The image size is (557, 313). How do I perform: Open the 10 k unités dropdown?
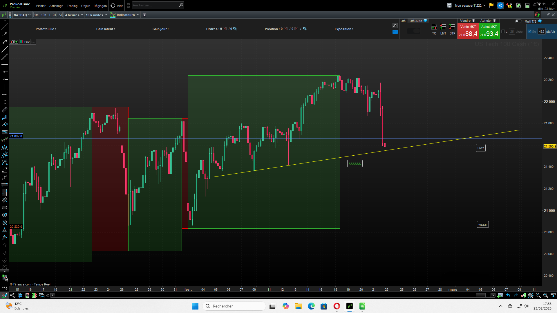(96, 15)
